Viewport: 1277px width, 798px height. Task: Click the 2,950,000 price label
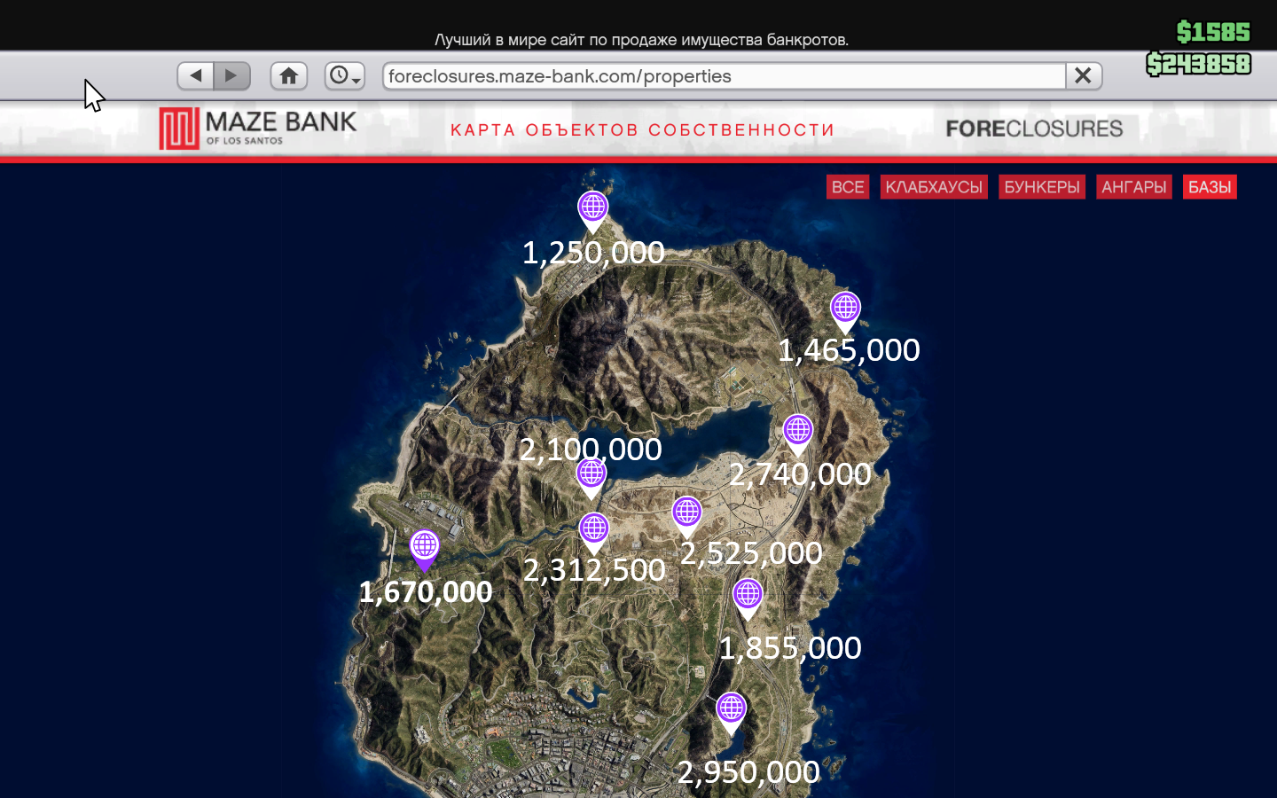748,772
